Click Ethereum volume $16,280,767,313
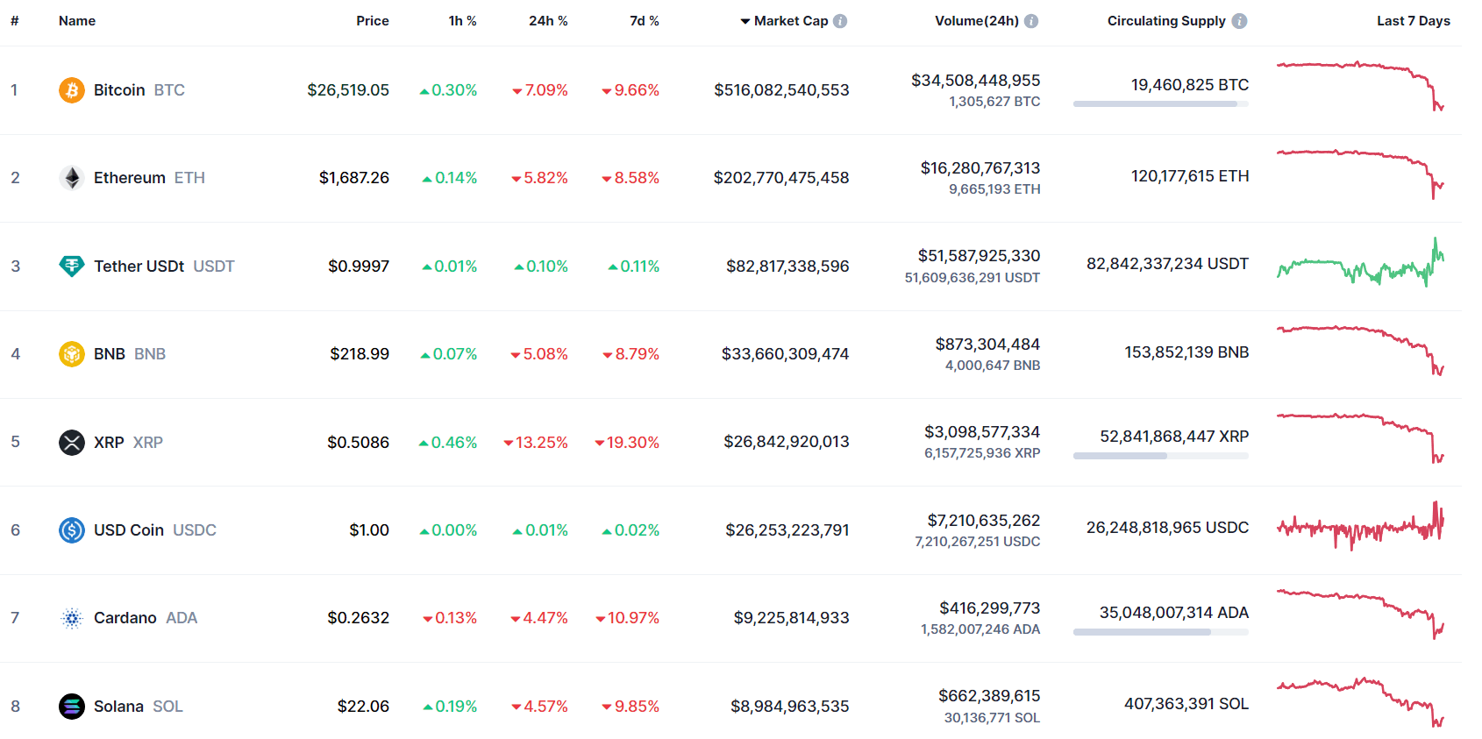 click(x=980, y=168)
